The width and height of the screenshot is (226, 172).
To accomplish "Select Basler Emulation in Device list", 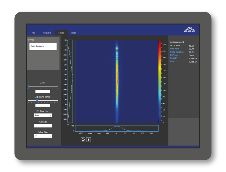I will point(43,46).
